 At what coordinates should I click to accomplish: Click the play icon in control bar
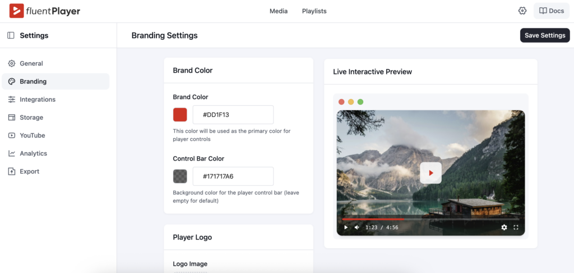point(346,227)
